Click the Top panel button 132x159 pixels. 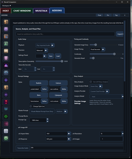(116, 15)
